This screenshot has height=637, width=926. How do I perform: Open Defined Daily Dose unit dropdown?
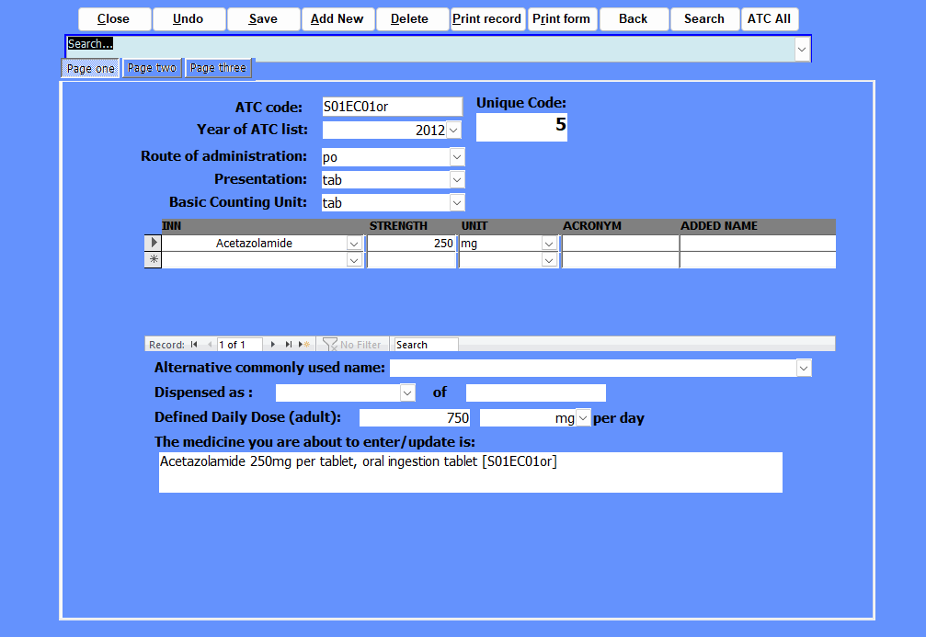point(582,418)
